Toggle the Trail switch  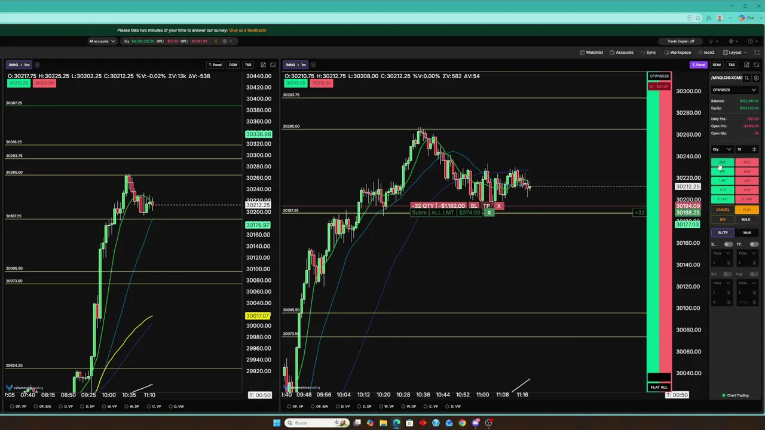(x=754, y=274)
